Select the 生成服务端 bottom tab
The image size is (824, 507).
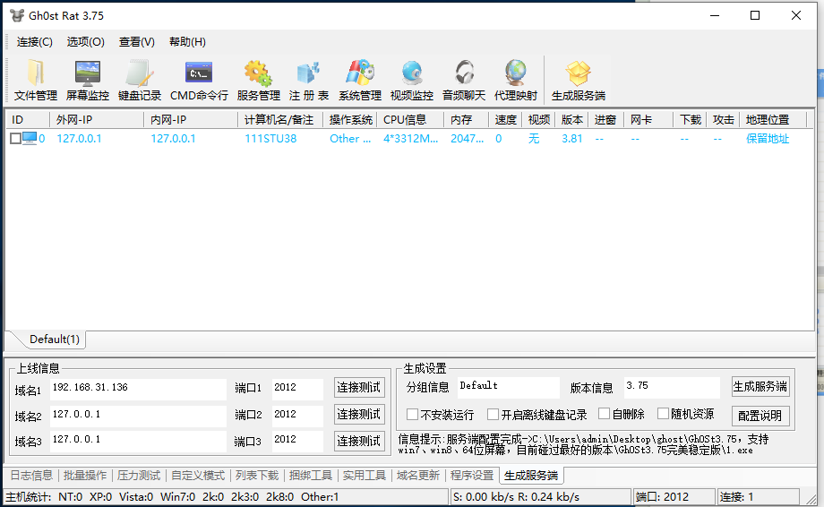pos(531,476)
